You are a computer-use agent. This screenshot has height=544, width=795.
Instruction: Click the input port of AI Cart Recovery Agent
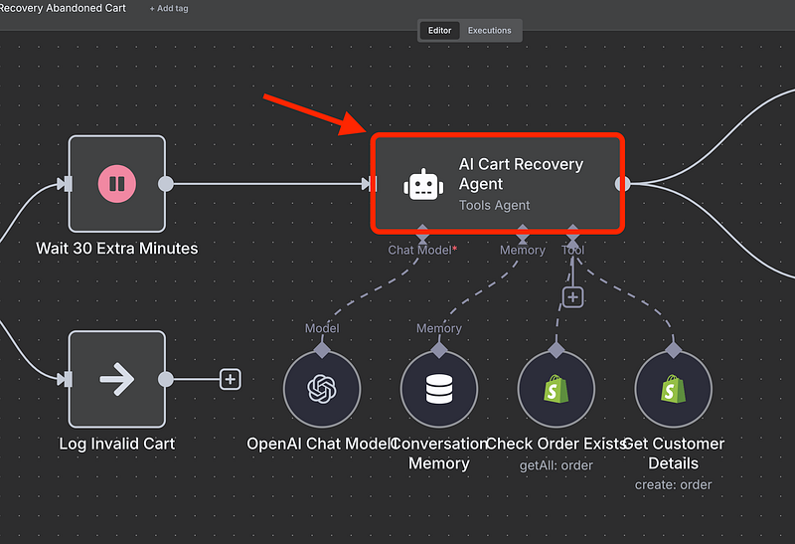[x=368, y=183]
